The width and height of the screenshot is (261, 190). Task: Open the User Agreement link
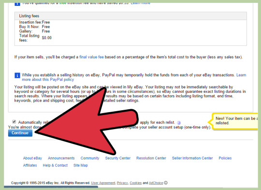pyautogui.click(x=103, y=183)
